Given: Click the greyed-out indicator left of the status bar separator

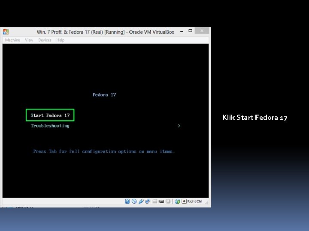Looking at the screenshot, I should [x=168, y=201].
